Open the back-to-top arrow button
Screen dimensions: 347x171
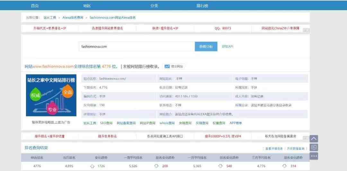tap(314, 139)
